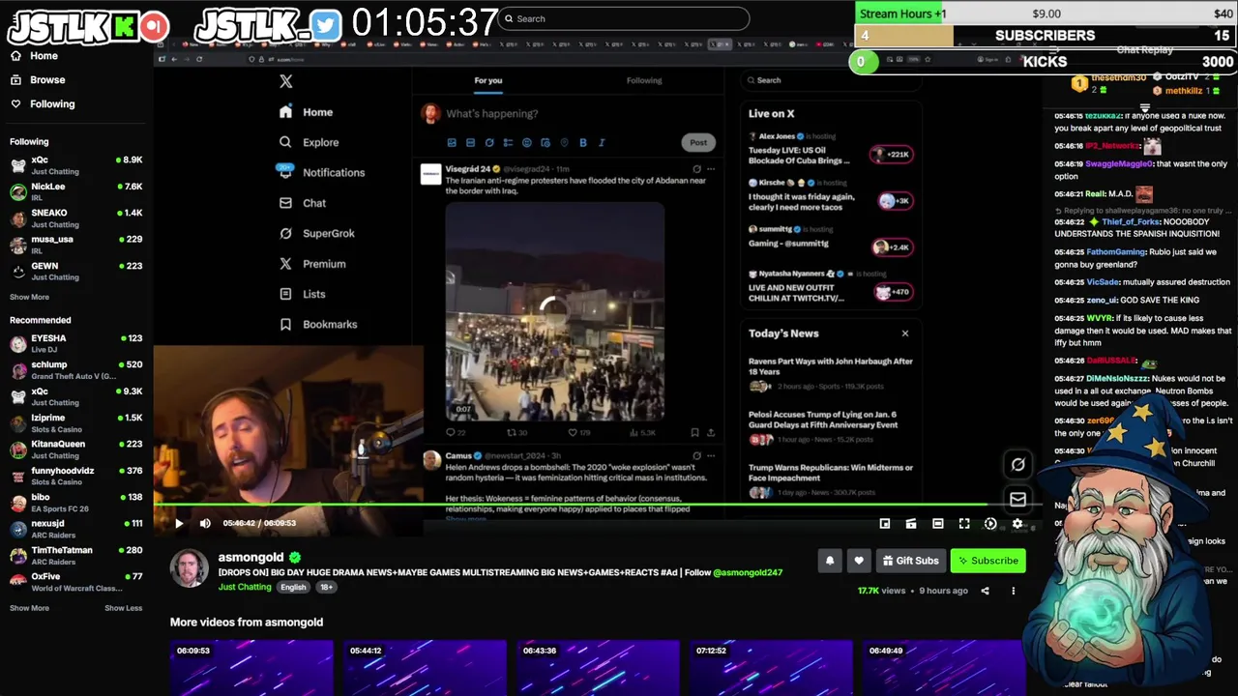Enable picture-in-picture mini player

tap(885, 523)
